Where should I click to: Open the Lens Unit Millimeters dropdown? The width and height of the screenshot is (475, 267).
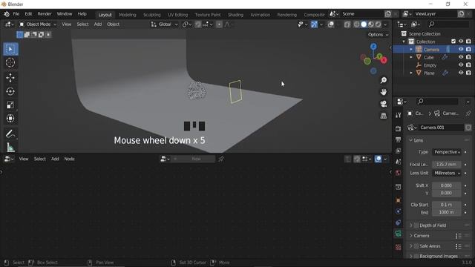(x=447, y=173)
